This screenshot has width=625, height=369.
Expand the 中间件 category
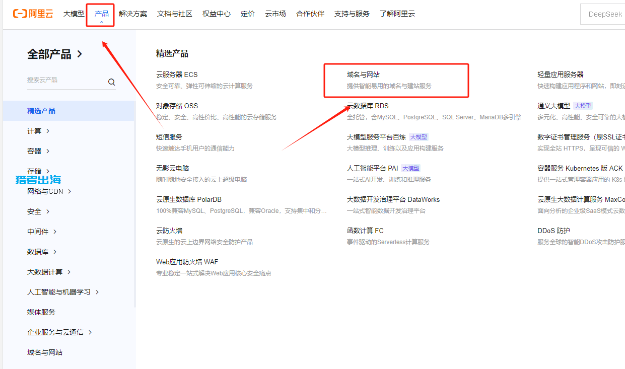(x=42, y=232)
